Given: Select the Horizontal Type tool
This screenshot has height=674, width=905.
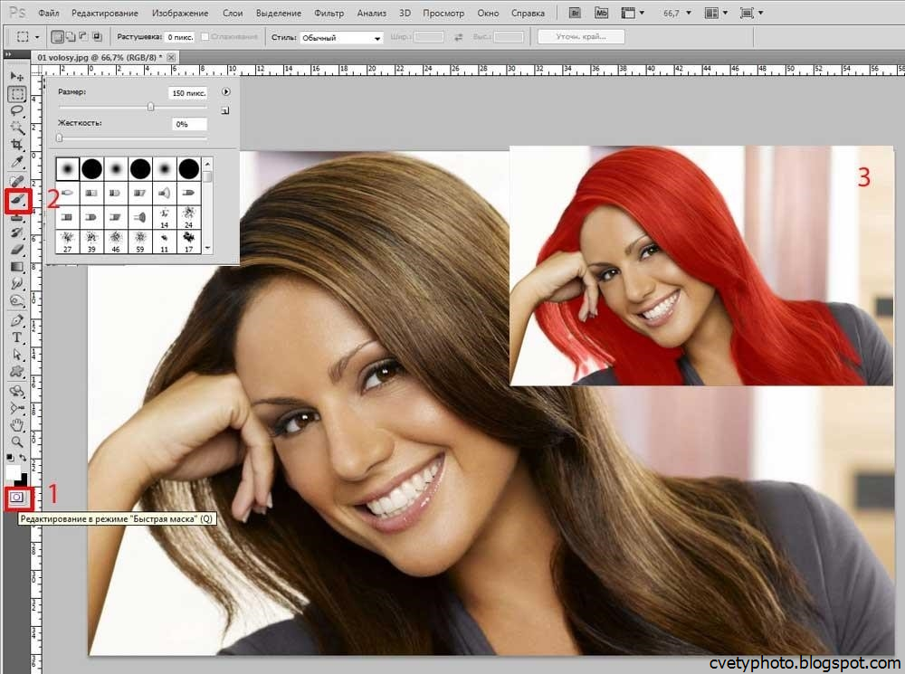Looking at the screenshot, I should (x=16, y=337).
